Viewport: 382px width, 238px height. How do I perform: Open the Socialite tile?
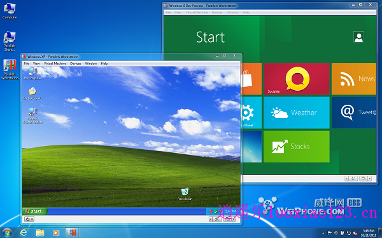tap(297, 79)
